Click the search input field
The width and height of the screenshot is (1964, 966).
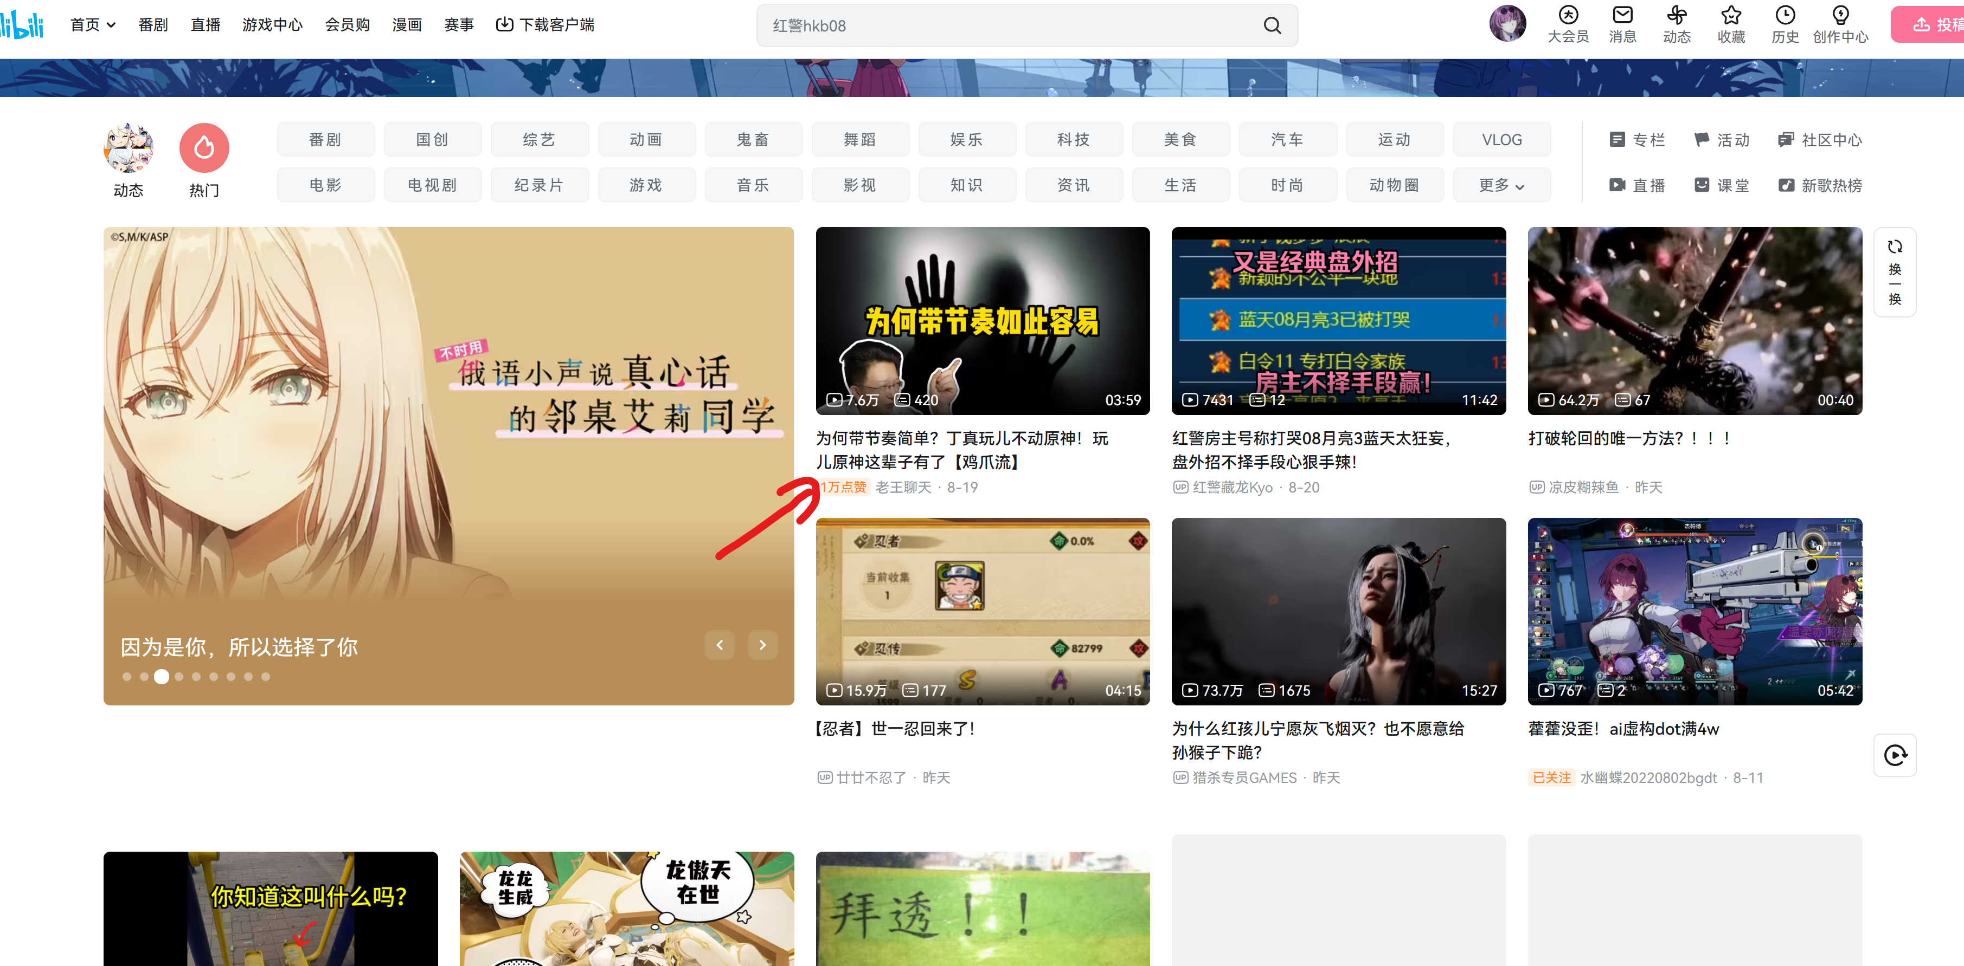(x=1010, y=26)
